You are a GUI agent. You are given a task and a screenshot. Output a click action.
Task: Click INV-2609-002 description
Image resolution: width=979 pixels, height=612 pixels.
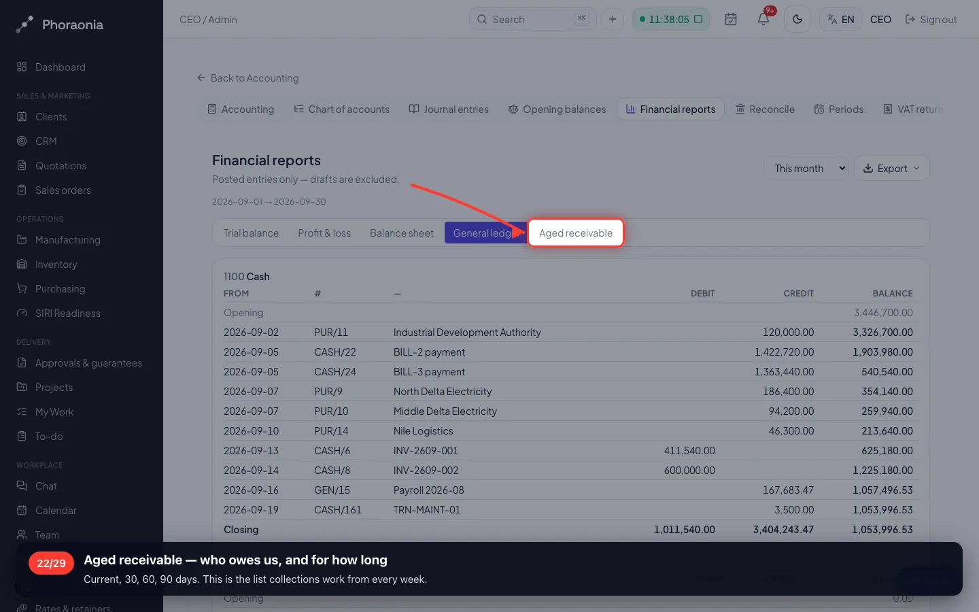[426, 471]
